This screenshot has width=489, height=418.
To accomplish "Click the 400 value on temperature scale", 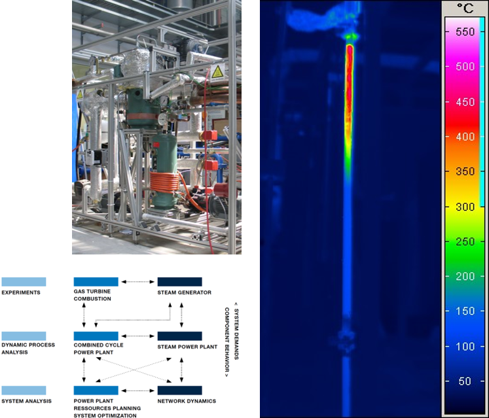I will (x=465, y=137).
